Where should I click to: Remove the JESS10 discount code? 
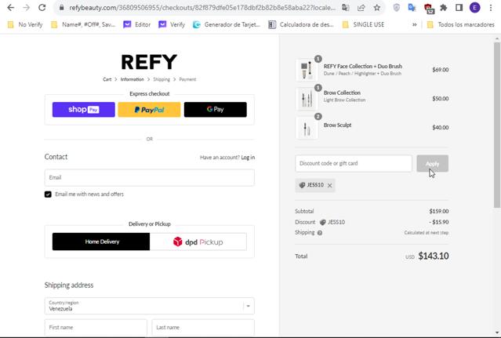[x=330, y=185]
